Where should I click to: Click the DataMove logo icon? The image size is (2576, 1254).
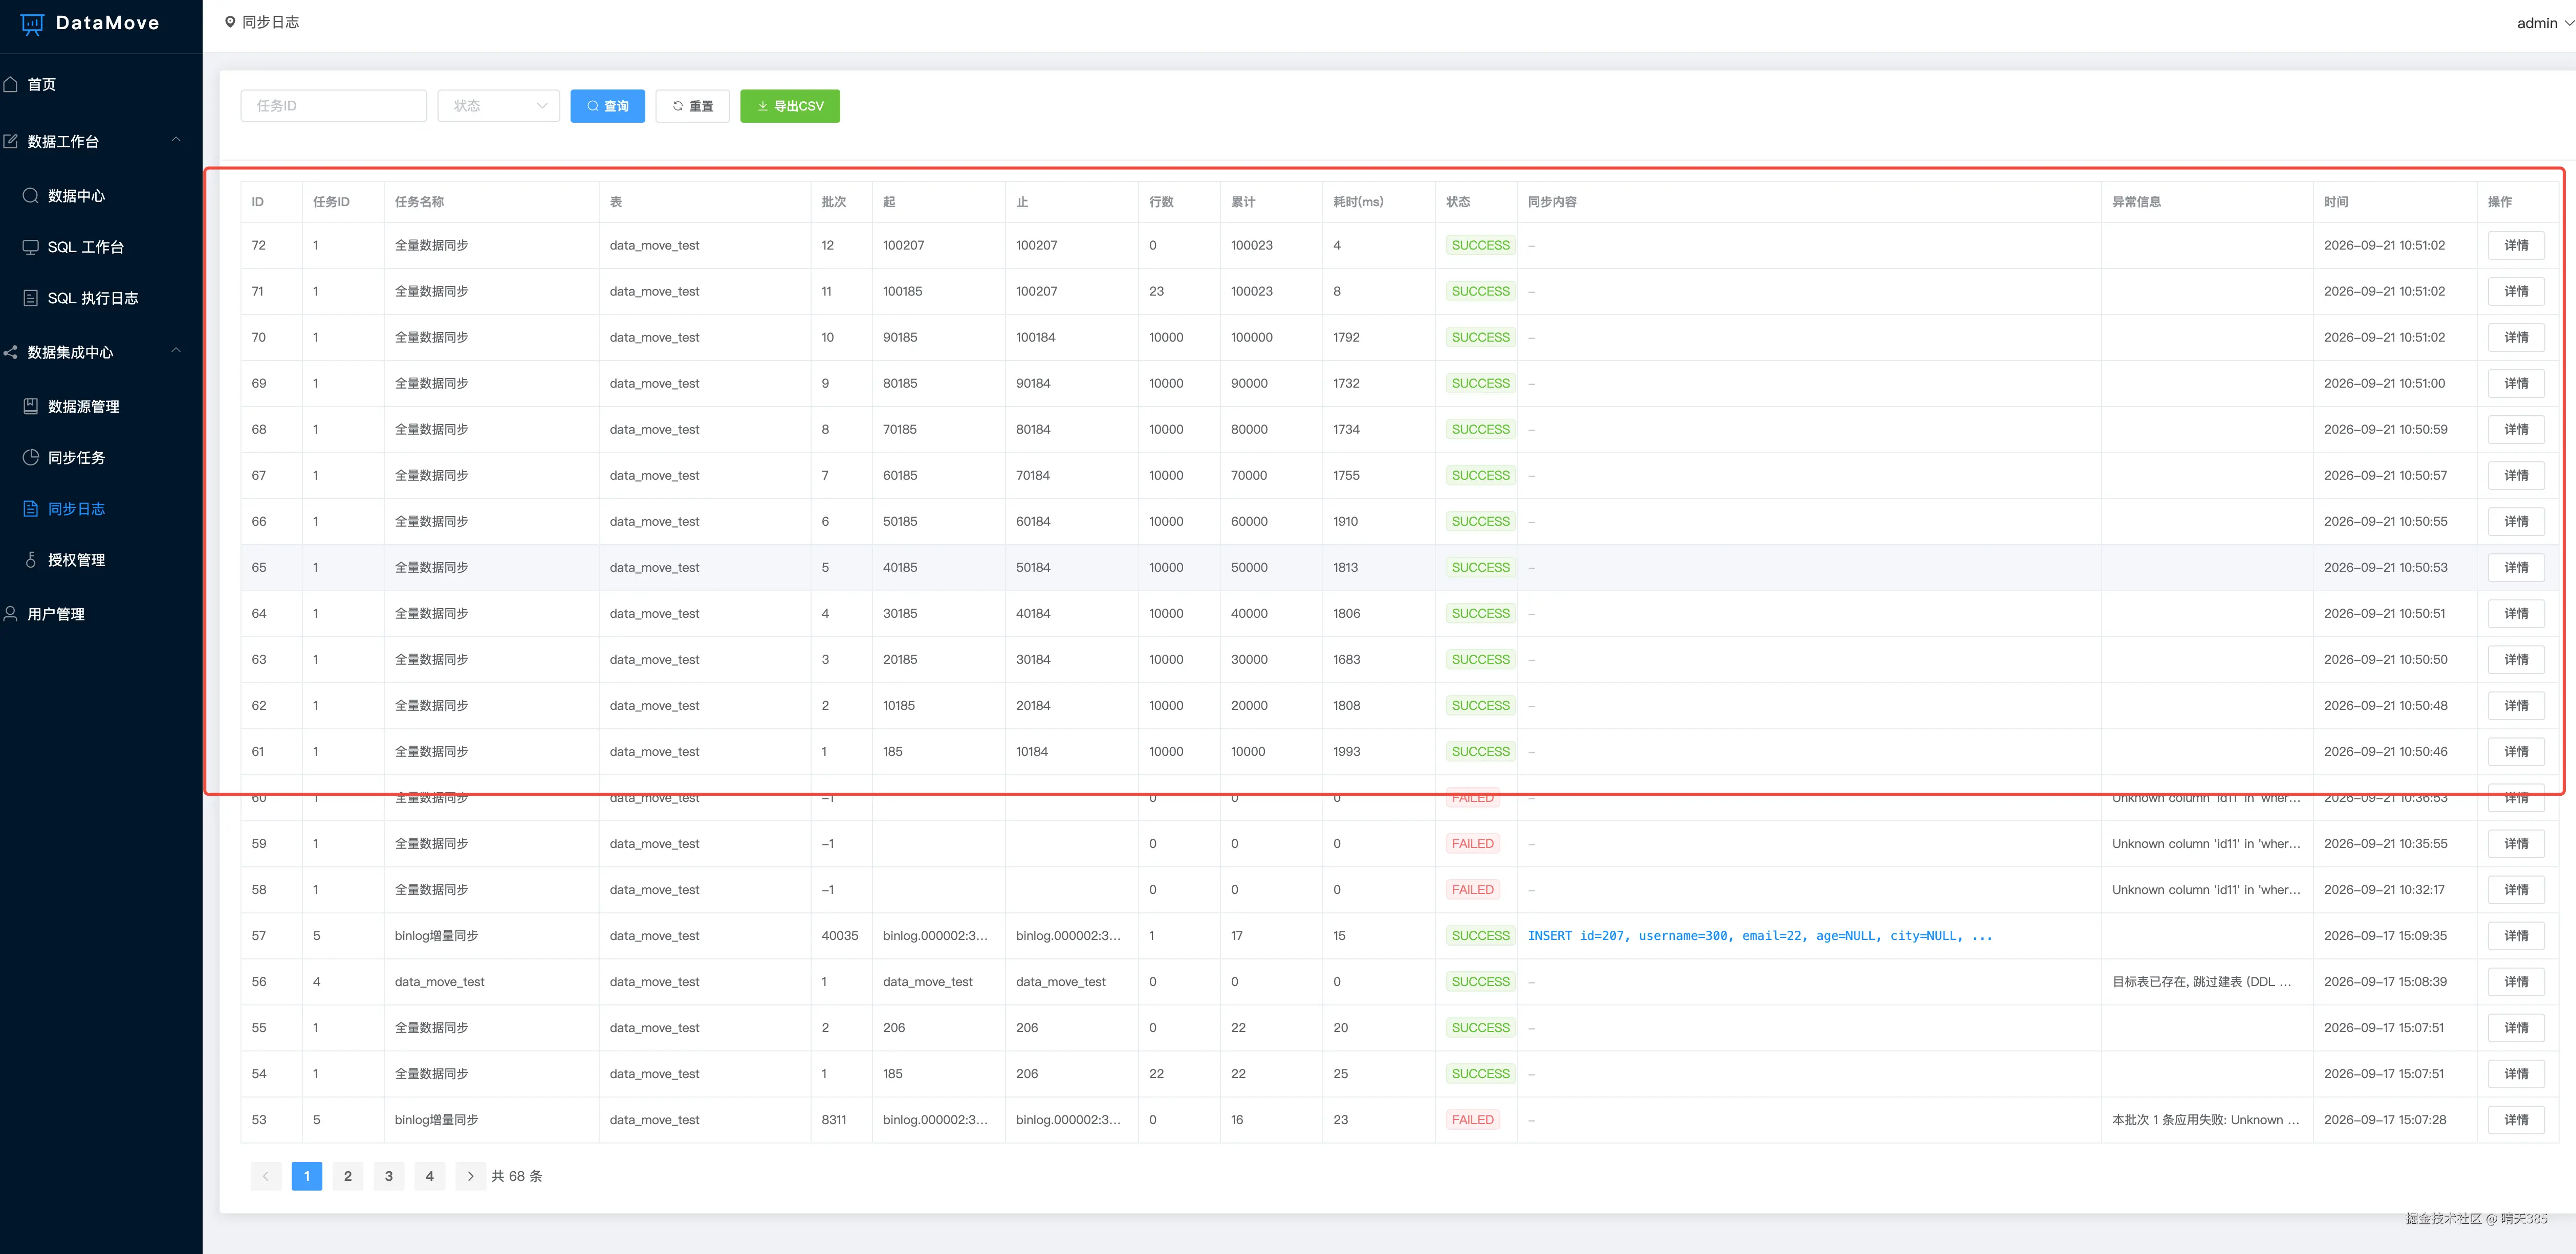32,24
